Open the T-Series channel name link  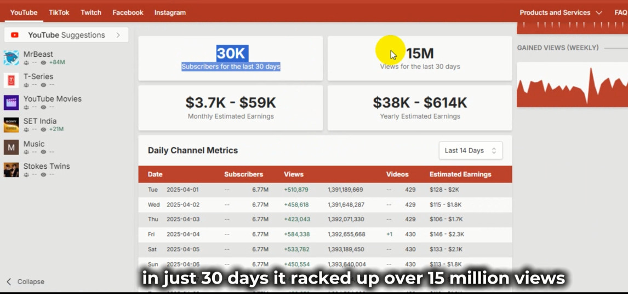(x=38, y=77)
